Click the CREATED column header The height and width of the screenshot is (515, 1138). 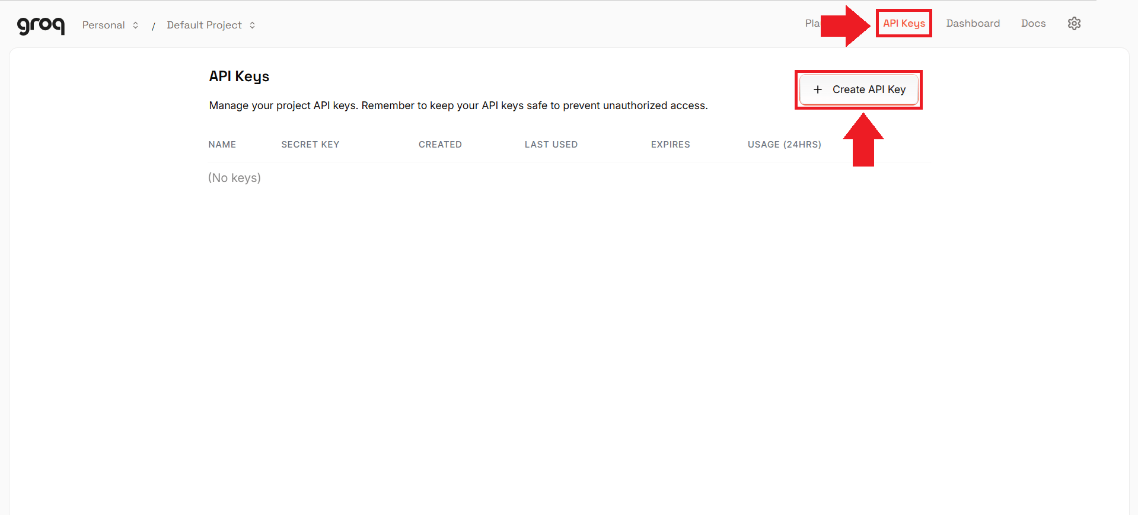[x=440, y=145]
